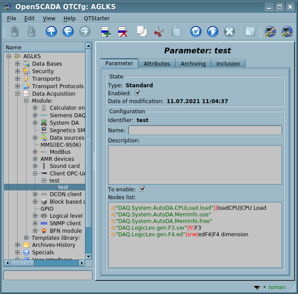298x294 pixels.
Task: Click the Nodes list text editor
Action: (195, 235)
